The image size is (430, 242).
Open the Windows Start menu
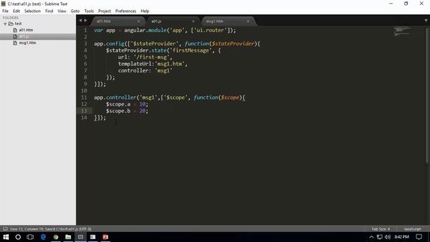6,237
